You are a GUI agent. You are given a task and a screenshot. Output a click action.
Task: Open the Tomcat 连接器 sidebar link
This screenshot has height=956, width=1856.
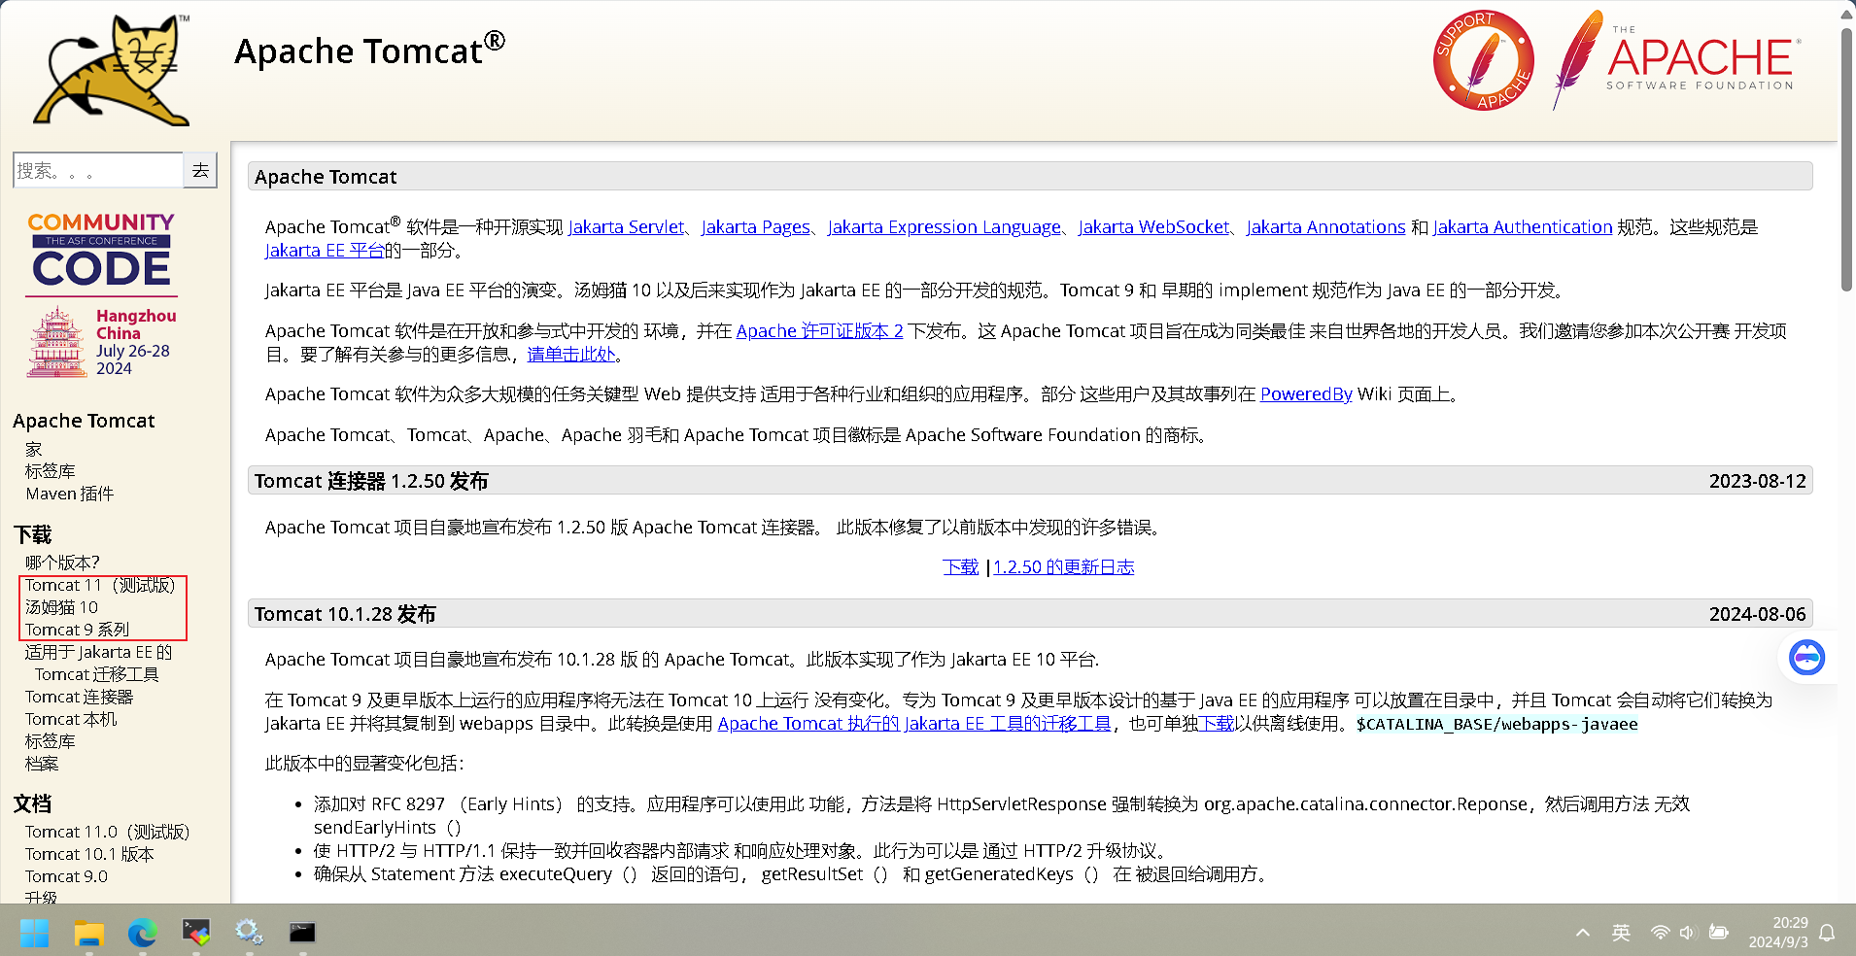pyautogui.click(x=80, y=697)
